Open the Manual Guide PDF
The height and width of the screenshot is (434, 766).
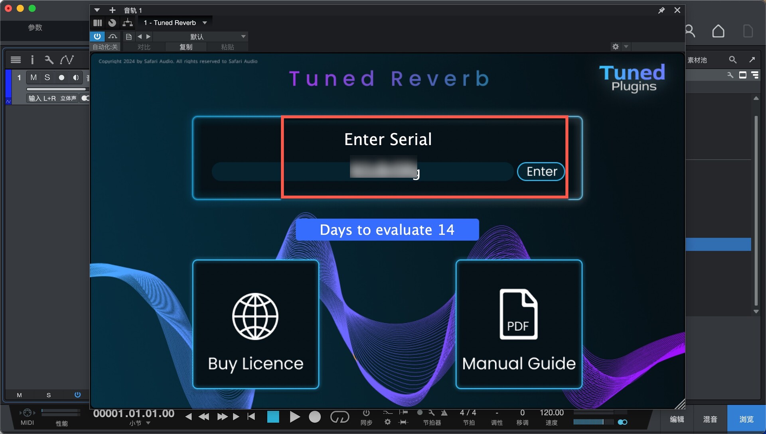point(519,324)
